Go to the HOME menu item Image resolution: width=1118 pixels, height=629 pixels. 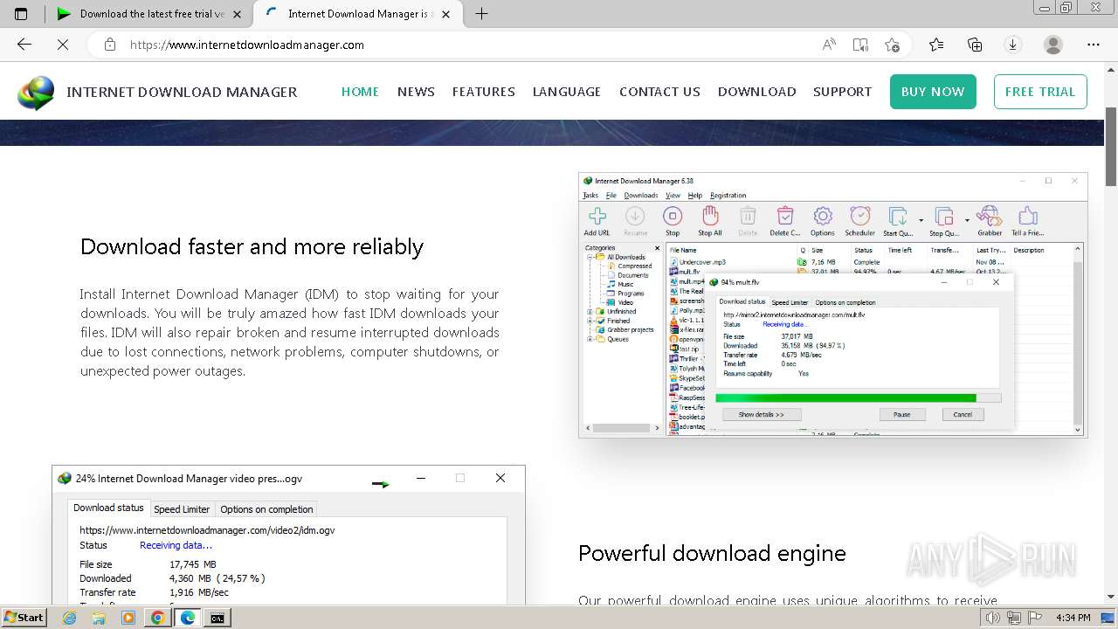360,92
